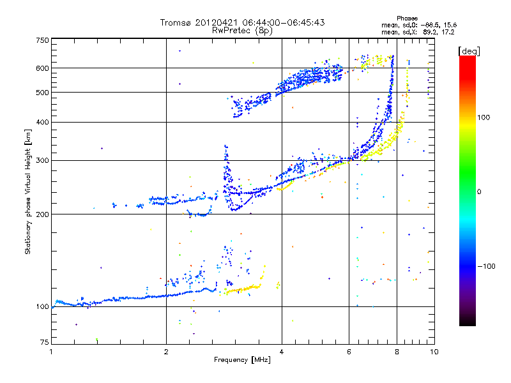Image resolution: width=511 pixels, height=383 pixels.
Task: Click the '-100' label beside the color bar
Action: pyautogui.click(x=486, y=266)
